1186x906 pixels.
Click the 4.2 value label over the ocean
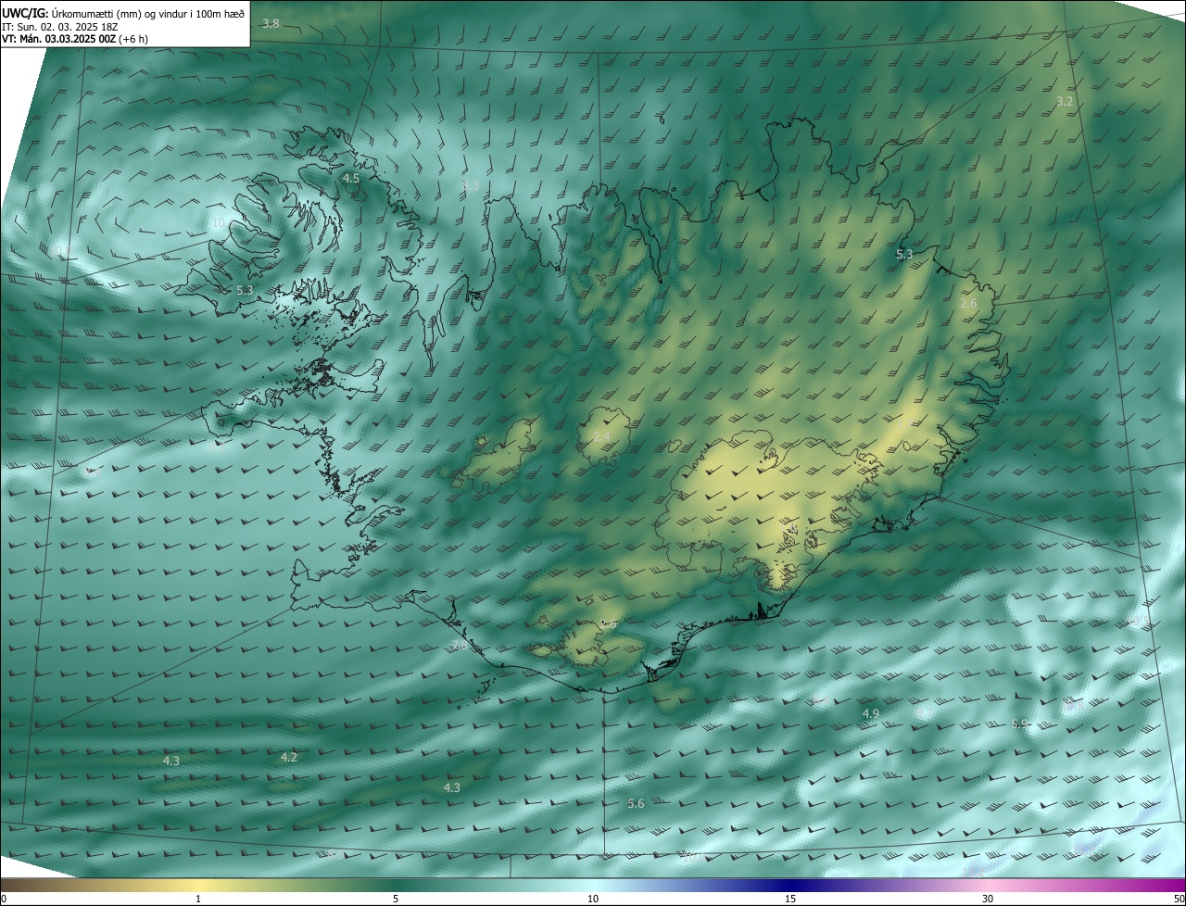(288, 757)
